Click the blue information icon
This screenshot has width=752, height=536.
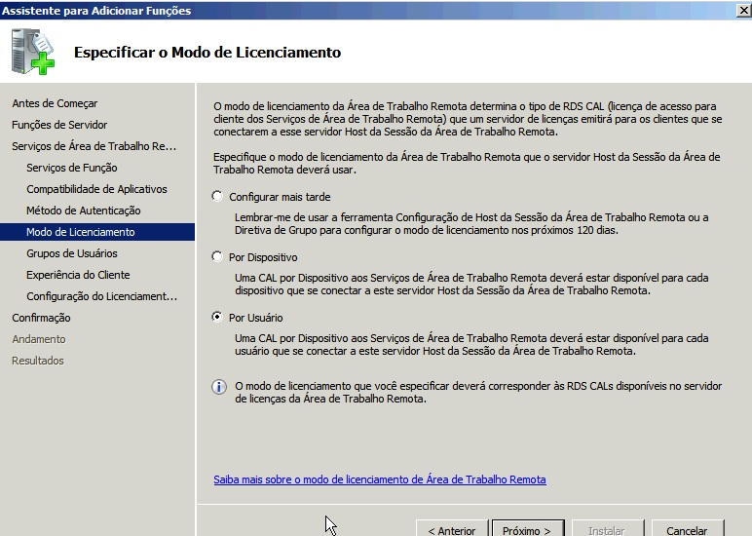coord(219,387)
